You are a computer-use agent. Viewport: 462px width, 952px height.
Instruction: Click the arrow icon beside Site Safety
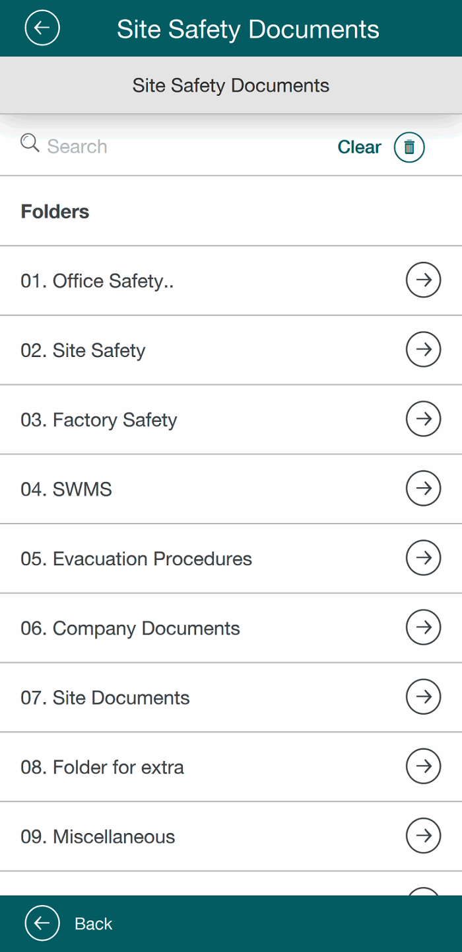click(x=423, y=350)
